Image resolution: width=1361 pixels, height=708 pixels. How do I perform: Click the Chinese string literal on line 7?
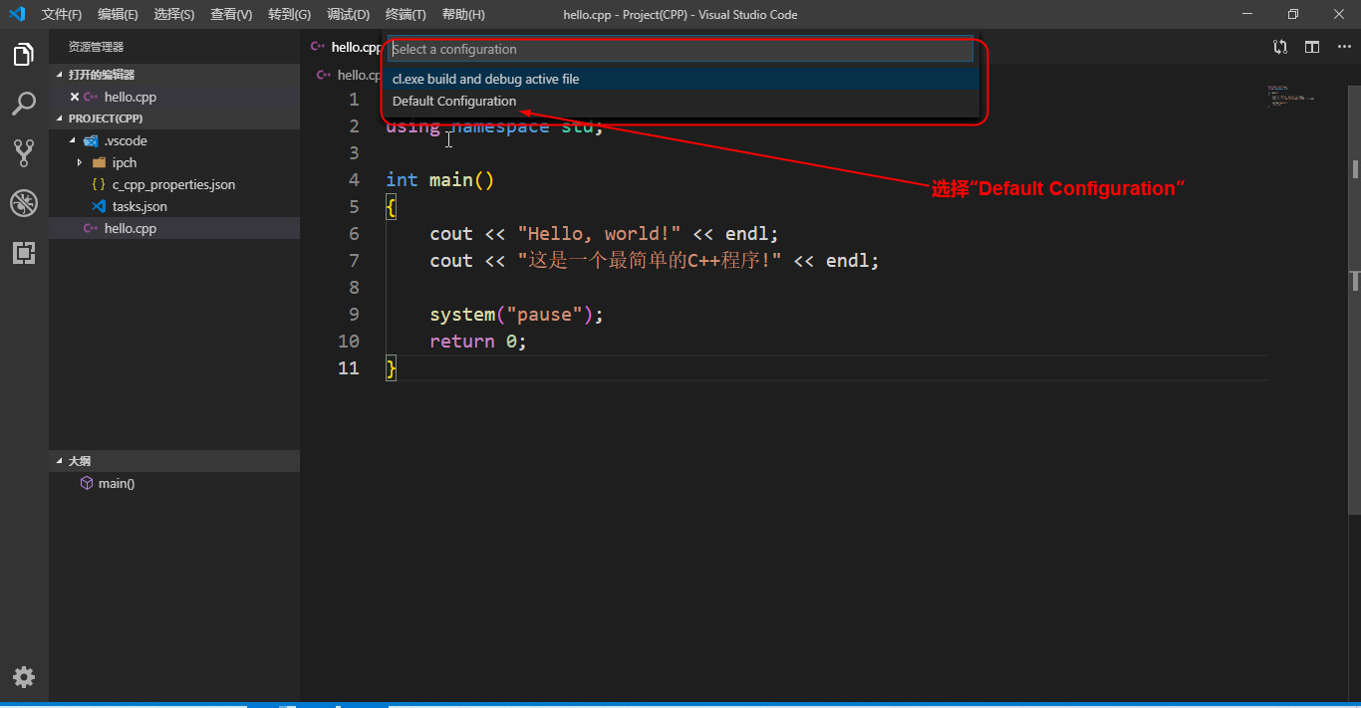click(650, 261)
